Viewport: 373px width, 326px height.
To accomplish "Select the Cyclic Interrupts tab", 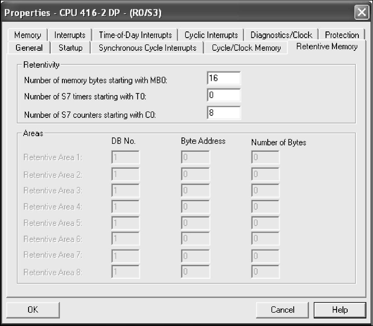I will pos(211,35).
